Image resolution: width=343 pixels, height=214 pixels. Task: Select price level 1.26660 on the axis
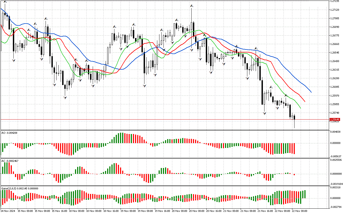click(335, 44)
